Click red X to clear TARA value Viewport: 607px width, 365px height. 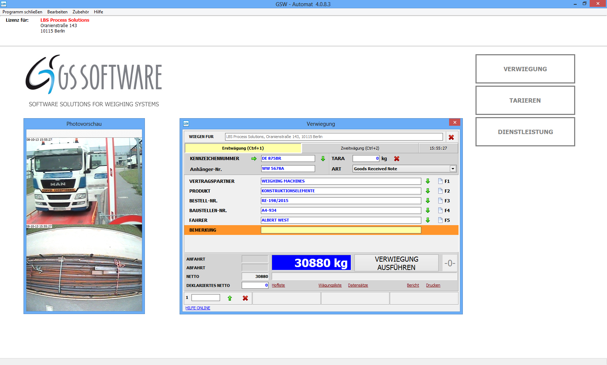pos(397,159)
